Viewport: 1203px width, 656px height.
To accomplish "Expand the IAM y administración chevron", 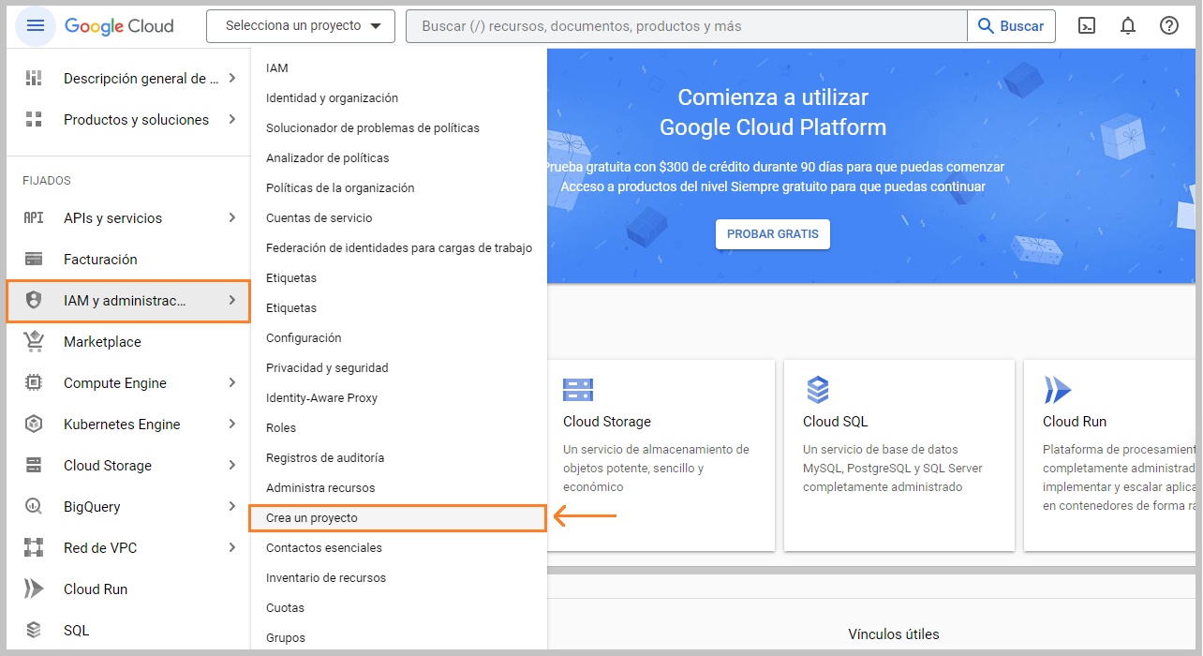I will click(x=232, y=301).
